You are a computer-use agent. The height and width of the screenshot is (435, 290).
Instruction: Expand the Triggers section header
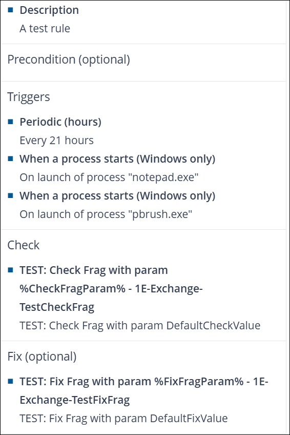pyautogui.click(x=29, y=97)
